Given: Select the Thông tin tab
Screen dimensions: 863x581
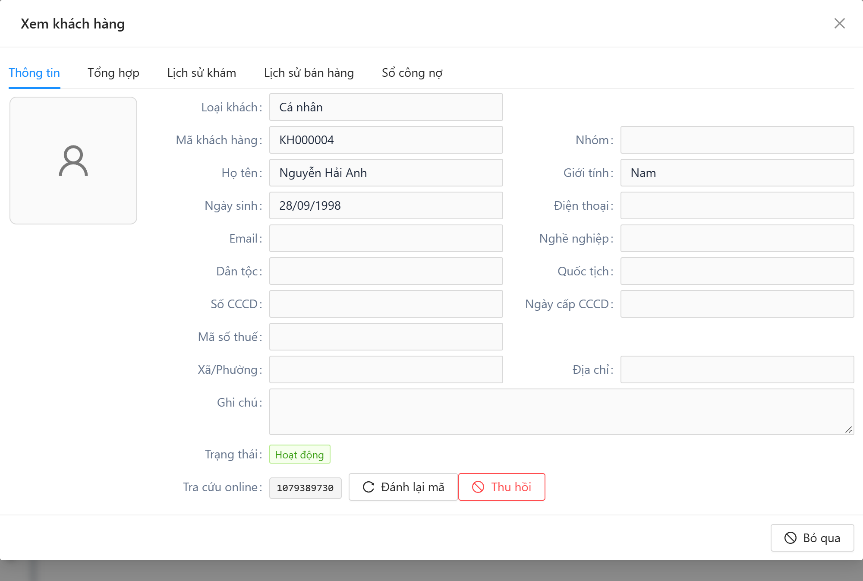Looking at the screenshot, I should pos(35,73).
